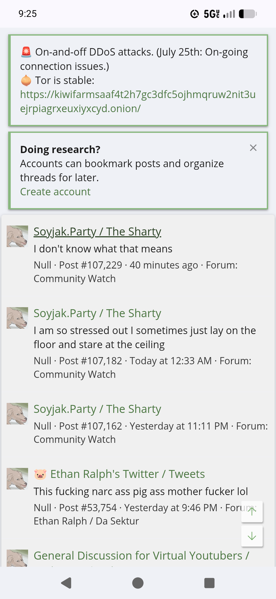Open Ethan Ralph's Twitter / Tweets thread

click(128, 474)
